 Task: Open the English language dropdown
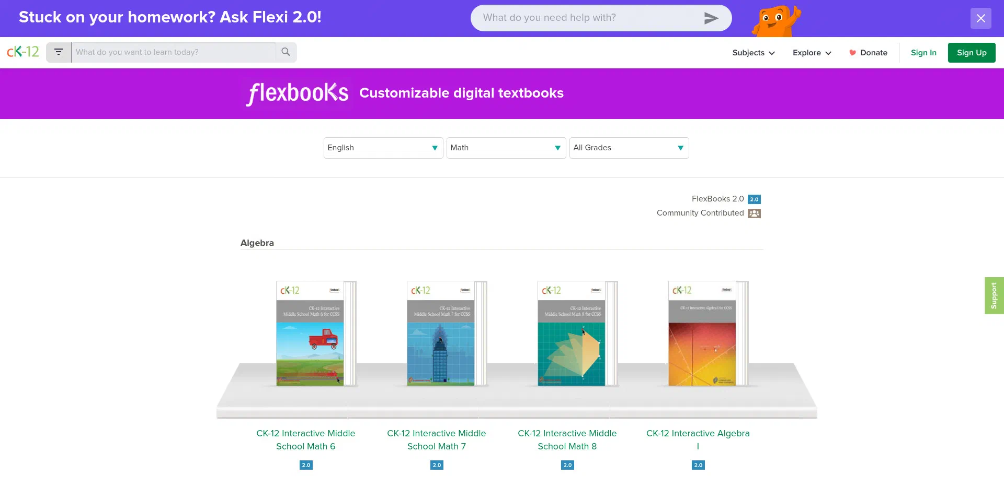[x=383, y=148]
